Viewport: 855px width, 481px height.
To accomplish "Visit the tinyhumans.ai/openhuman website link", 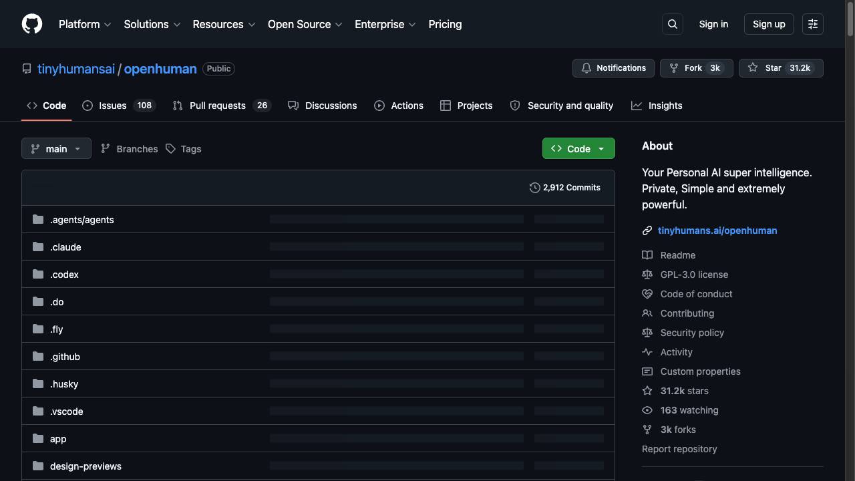I will coord(717,230).
